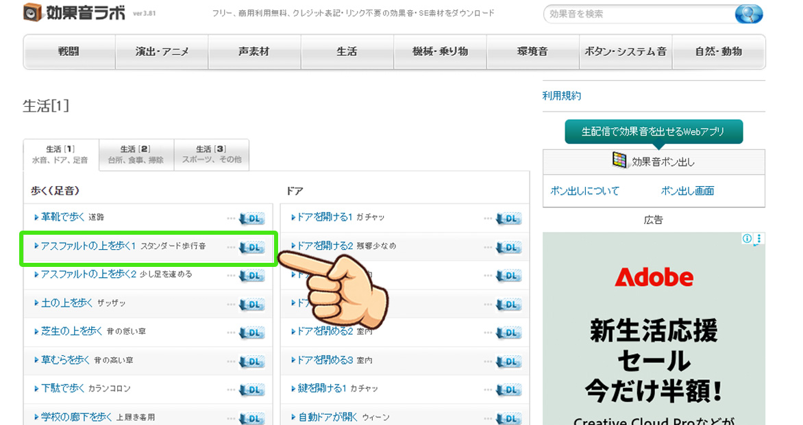Play the アスファルトの上を歩く2 sound
803x425 pixels.
coord(88,274)
